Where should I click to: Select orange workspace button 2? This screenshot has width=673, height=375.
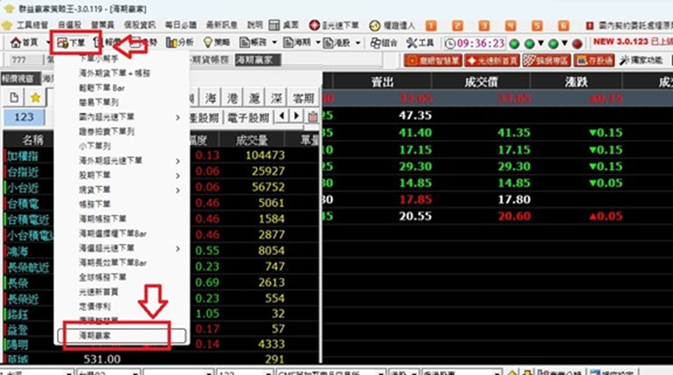point(458,26)
